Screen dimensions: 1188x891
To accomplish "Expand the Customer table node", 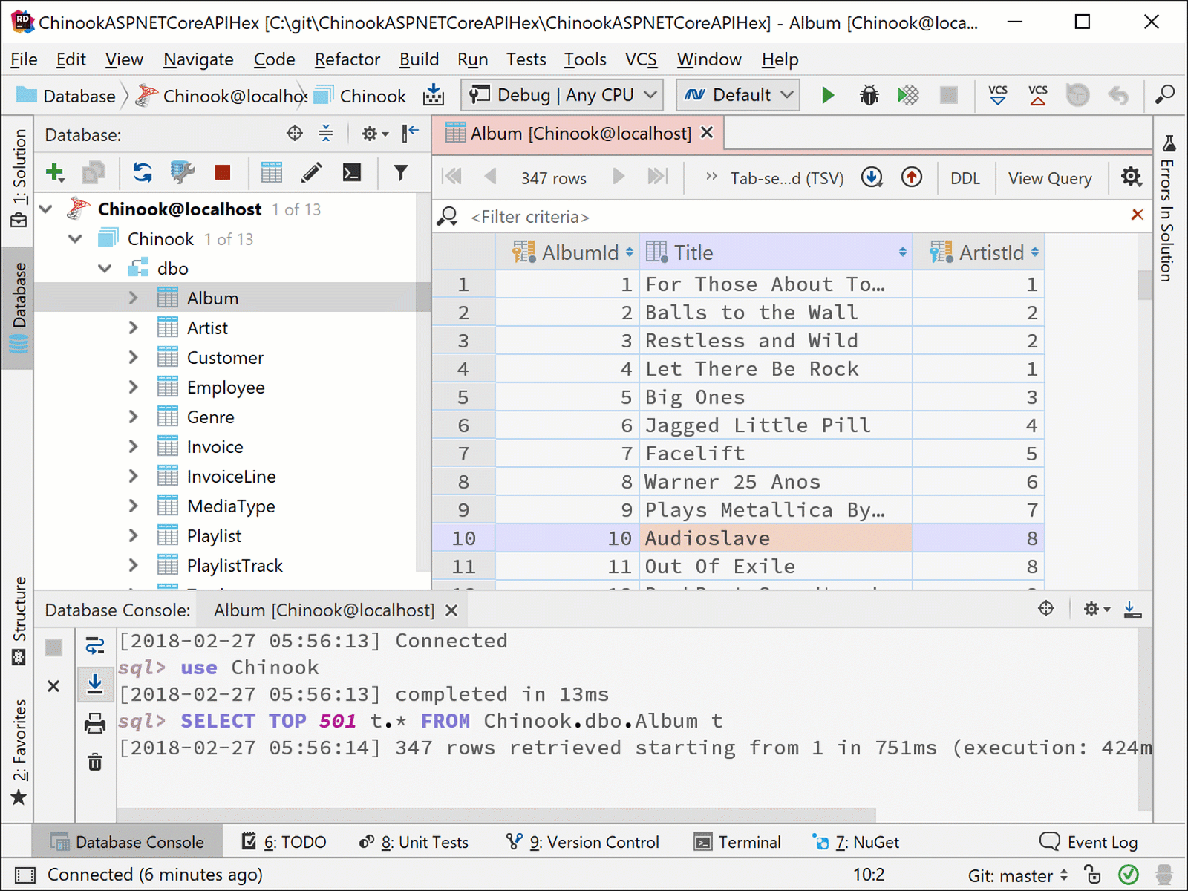I will [x=134, y=357].
